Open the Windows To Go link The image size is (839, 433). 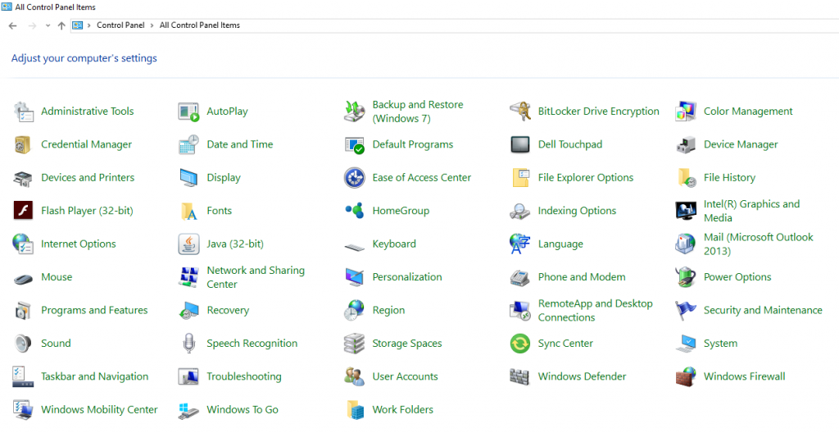(x=243, y=410)
